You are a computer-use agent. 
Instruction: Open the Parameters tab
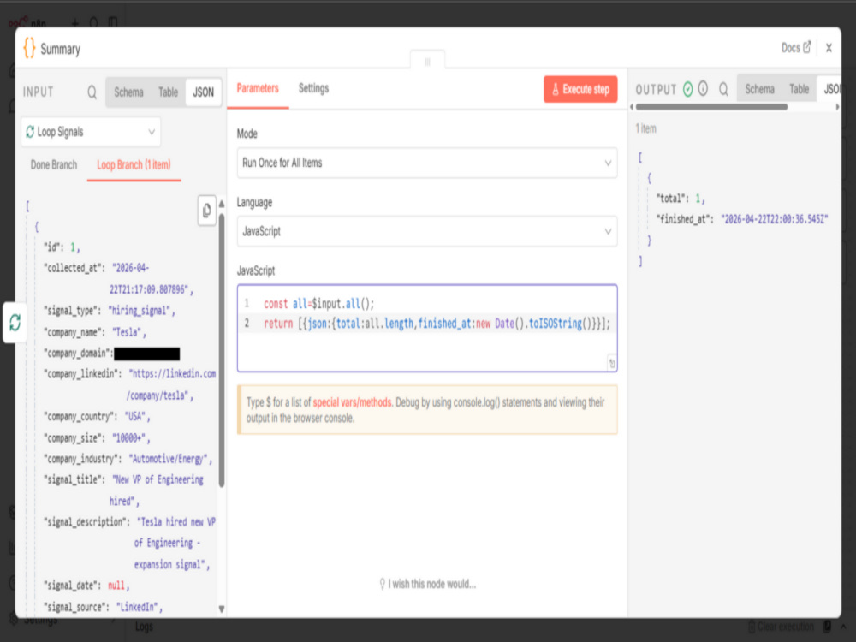258,88
